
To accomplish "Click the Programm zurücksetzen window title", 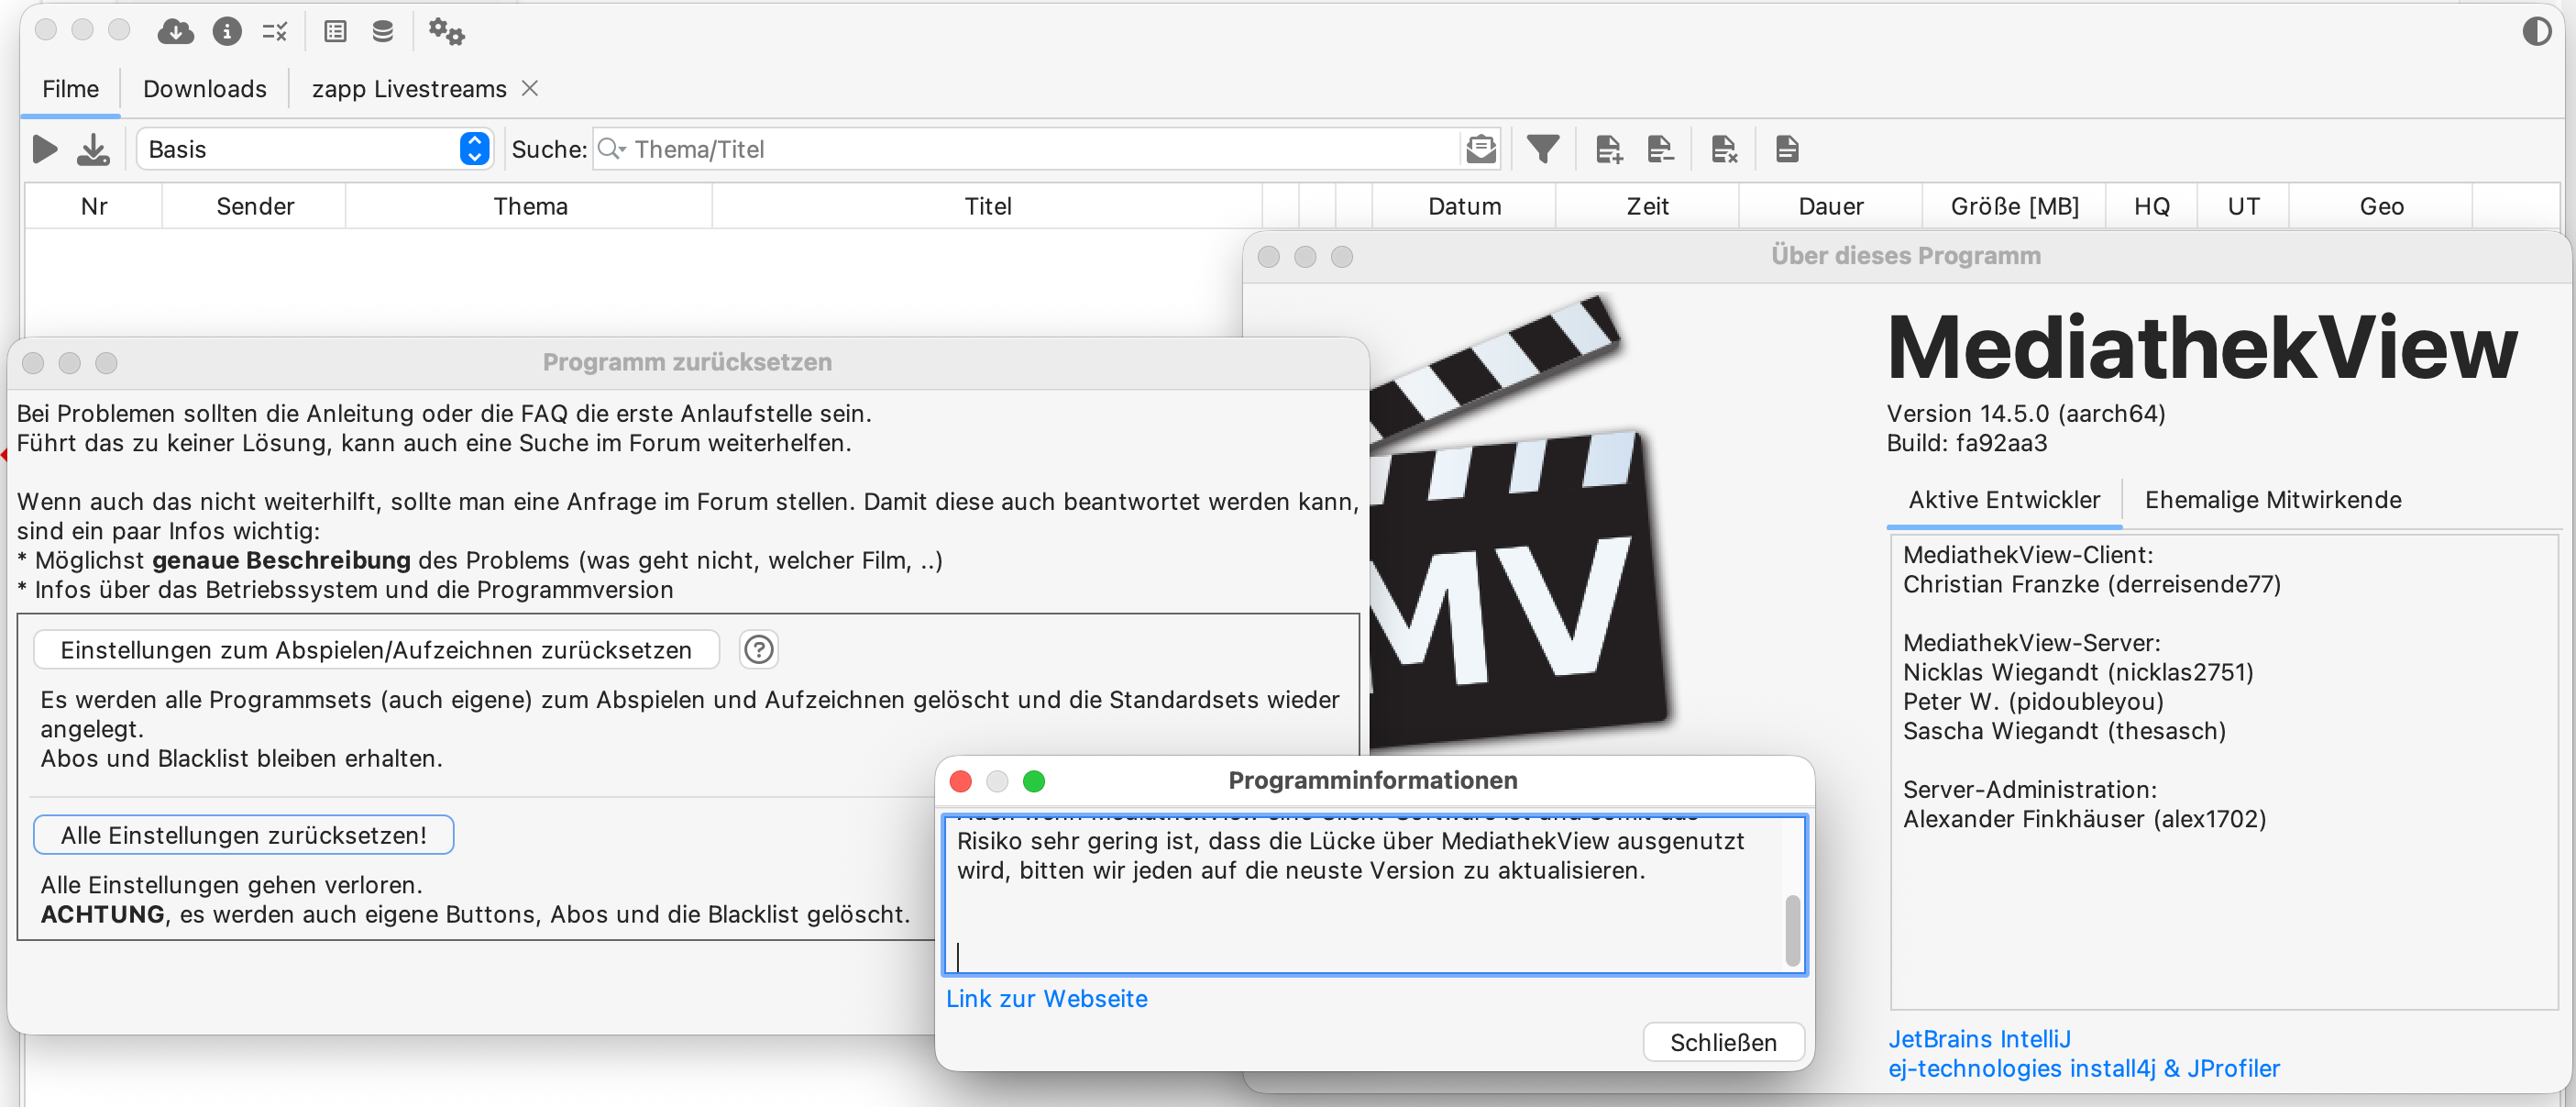I will pyautogui.click(x=687, y=361).
